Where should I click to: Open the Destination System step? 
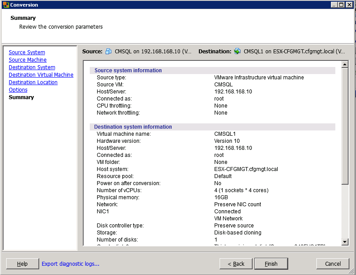(32, 67)
